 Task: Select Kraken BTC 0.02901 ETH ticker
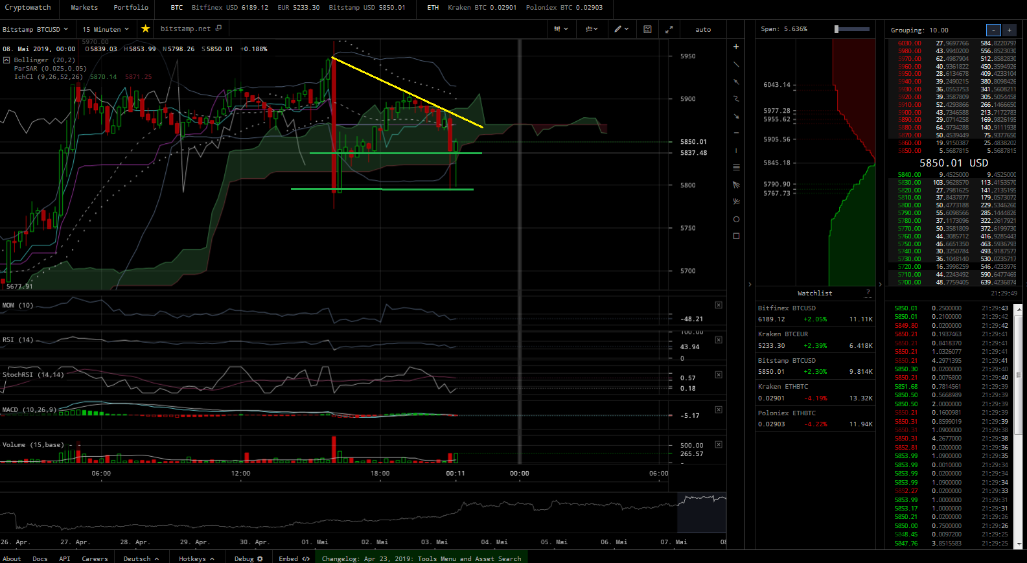coord(482,8)
